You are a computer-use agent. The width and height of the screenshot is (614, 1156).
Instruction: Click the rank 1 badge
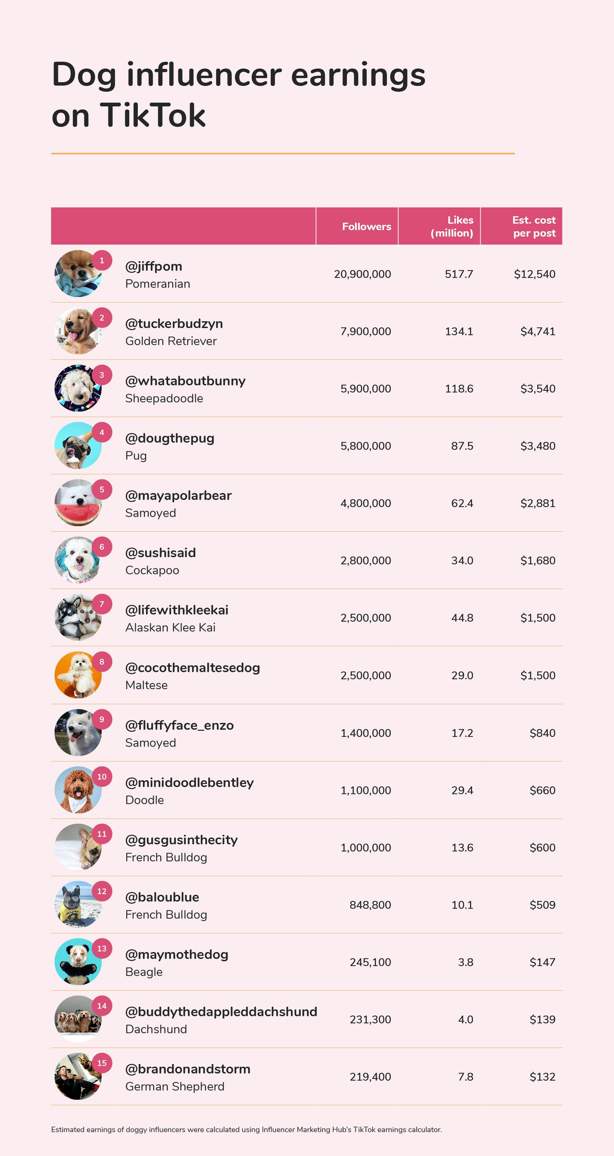tap(102, 260)
